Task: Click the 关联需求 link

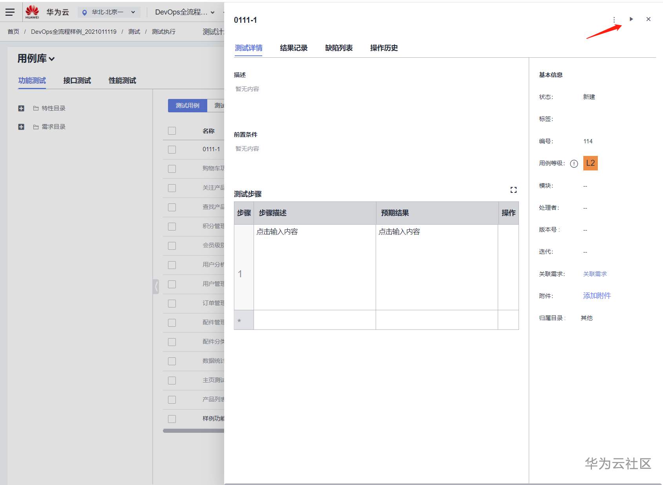Action: tap(595, 274)
